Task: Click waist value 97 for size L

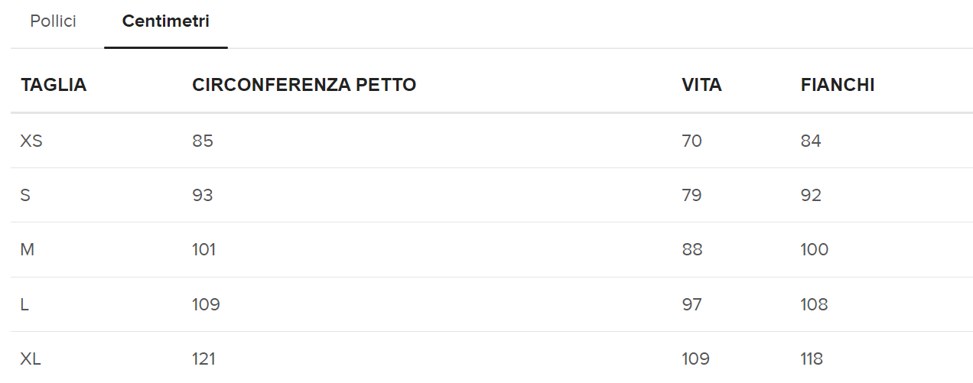Action: pos(692,304)
